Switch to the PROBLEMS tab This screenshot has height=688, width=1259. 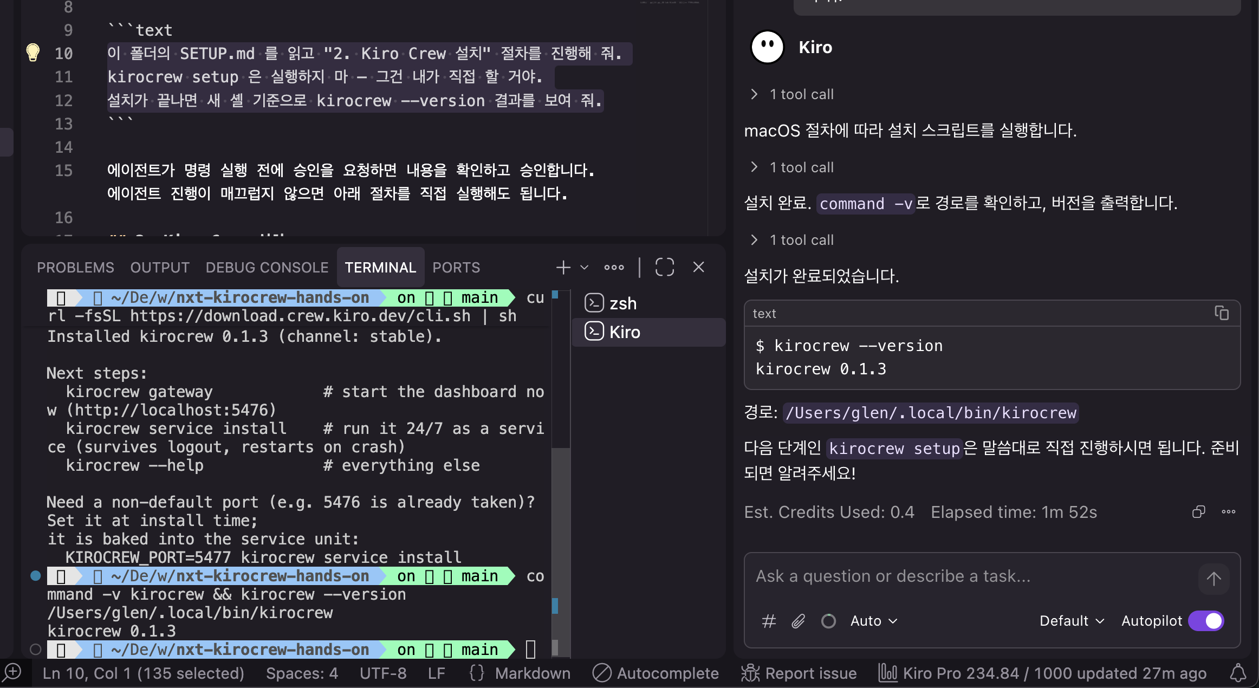[x=75, y=268]
